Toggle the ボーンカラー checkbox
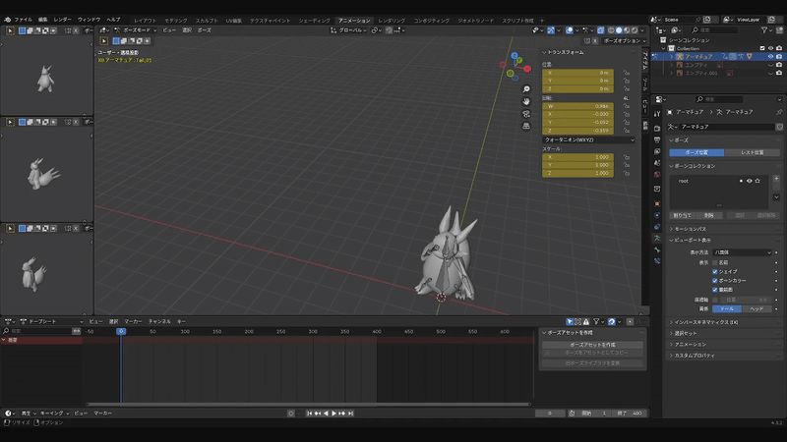Viewport: 787px width, 442px height. (714, 281)
